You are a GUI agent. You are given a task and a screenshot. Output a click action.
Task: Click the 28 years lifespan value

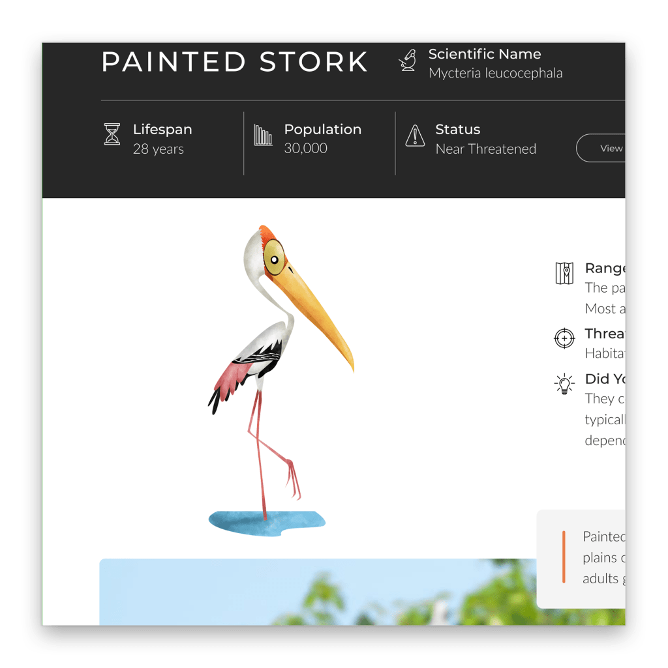pyautogui.click(x=159, y=149)
